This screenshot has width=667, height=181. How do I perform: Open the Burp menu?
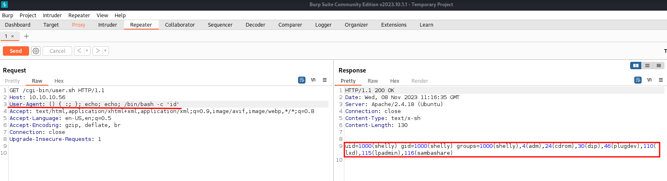click(8, 15)
